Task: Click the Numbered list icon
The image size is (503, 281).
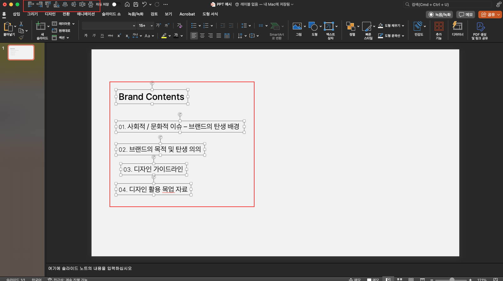Action: coord(206,26)
